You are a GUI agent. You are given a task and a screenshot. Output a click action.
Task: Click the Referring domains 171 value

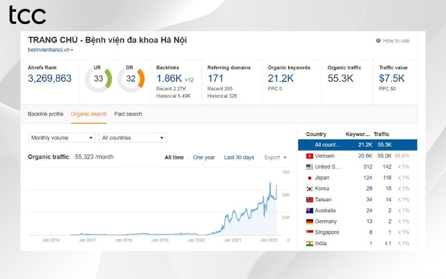(x=215, y=78)
